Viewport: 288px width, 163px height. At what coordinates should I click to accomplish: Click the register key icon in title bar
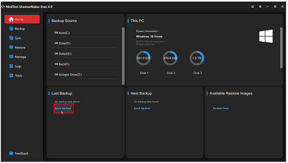click(x=253, y=7)
